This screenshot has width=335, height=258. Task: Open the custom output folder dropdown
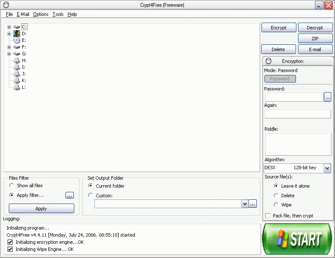point(245,204)
